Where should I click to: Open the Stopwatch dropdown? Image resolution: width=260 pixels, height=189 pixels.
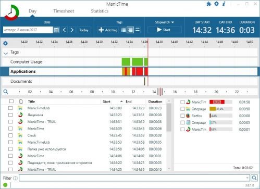click(x=165, y=22)
